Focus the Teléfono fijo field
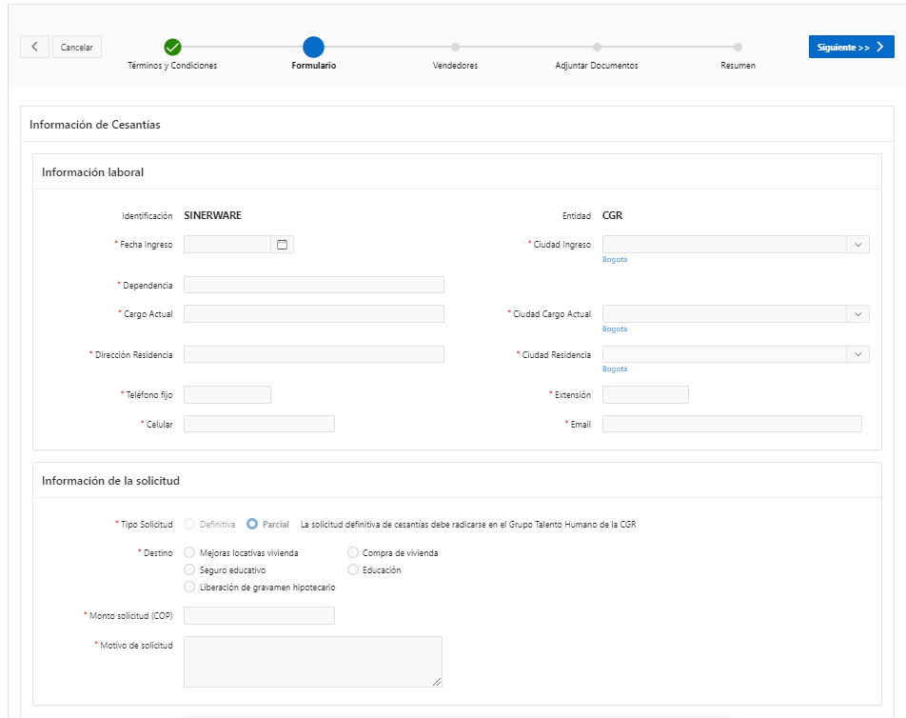This screenshot has width=906, height=718. tap(227, 395)
